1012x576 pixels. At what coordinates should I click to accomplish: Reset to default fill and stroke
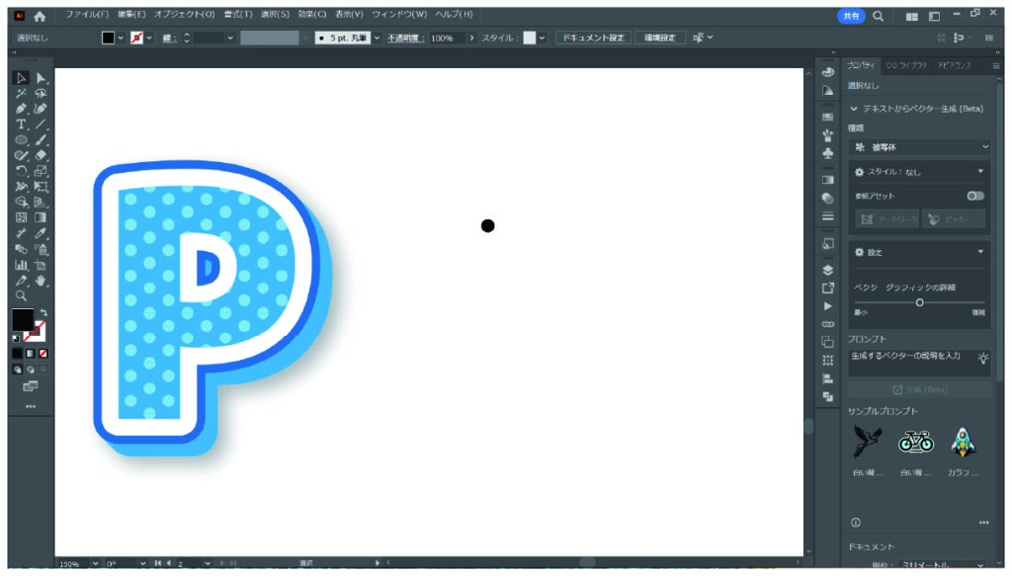[x=16, y=338]
